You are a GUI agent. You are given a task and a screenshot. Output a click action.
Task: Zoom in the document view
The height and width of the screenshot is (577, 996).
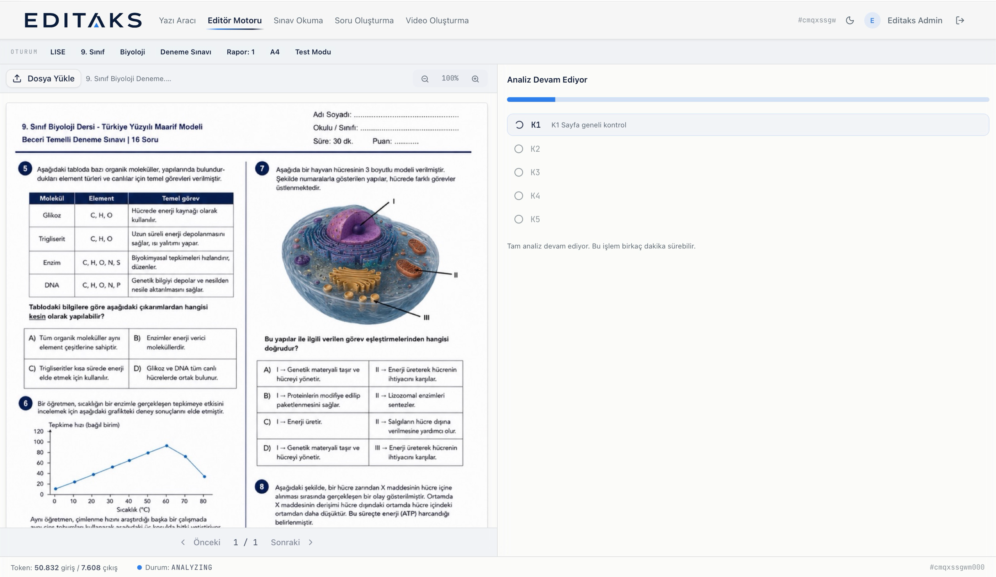(476, 79)
